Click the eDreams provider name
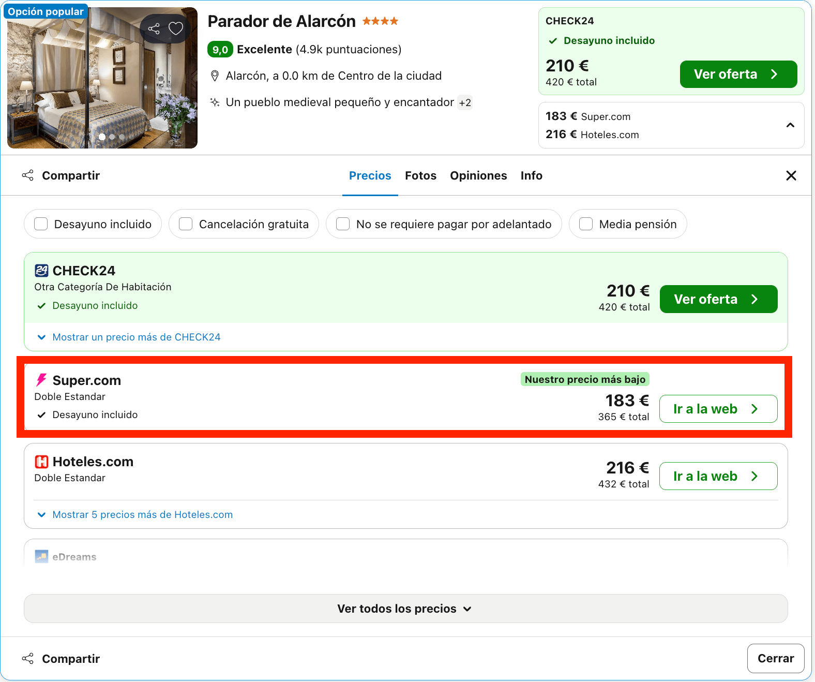 point(74,557)
